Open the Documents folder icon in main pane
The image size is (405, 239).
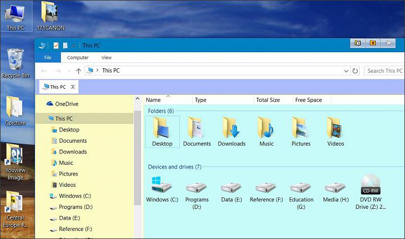[x=197, y=132]
